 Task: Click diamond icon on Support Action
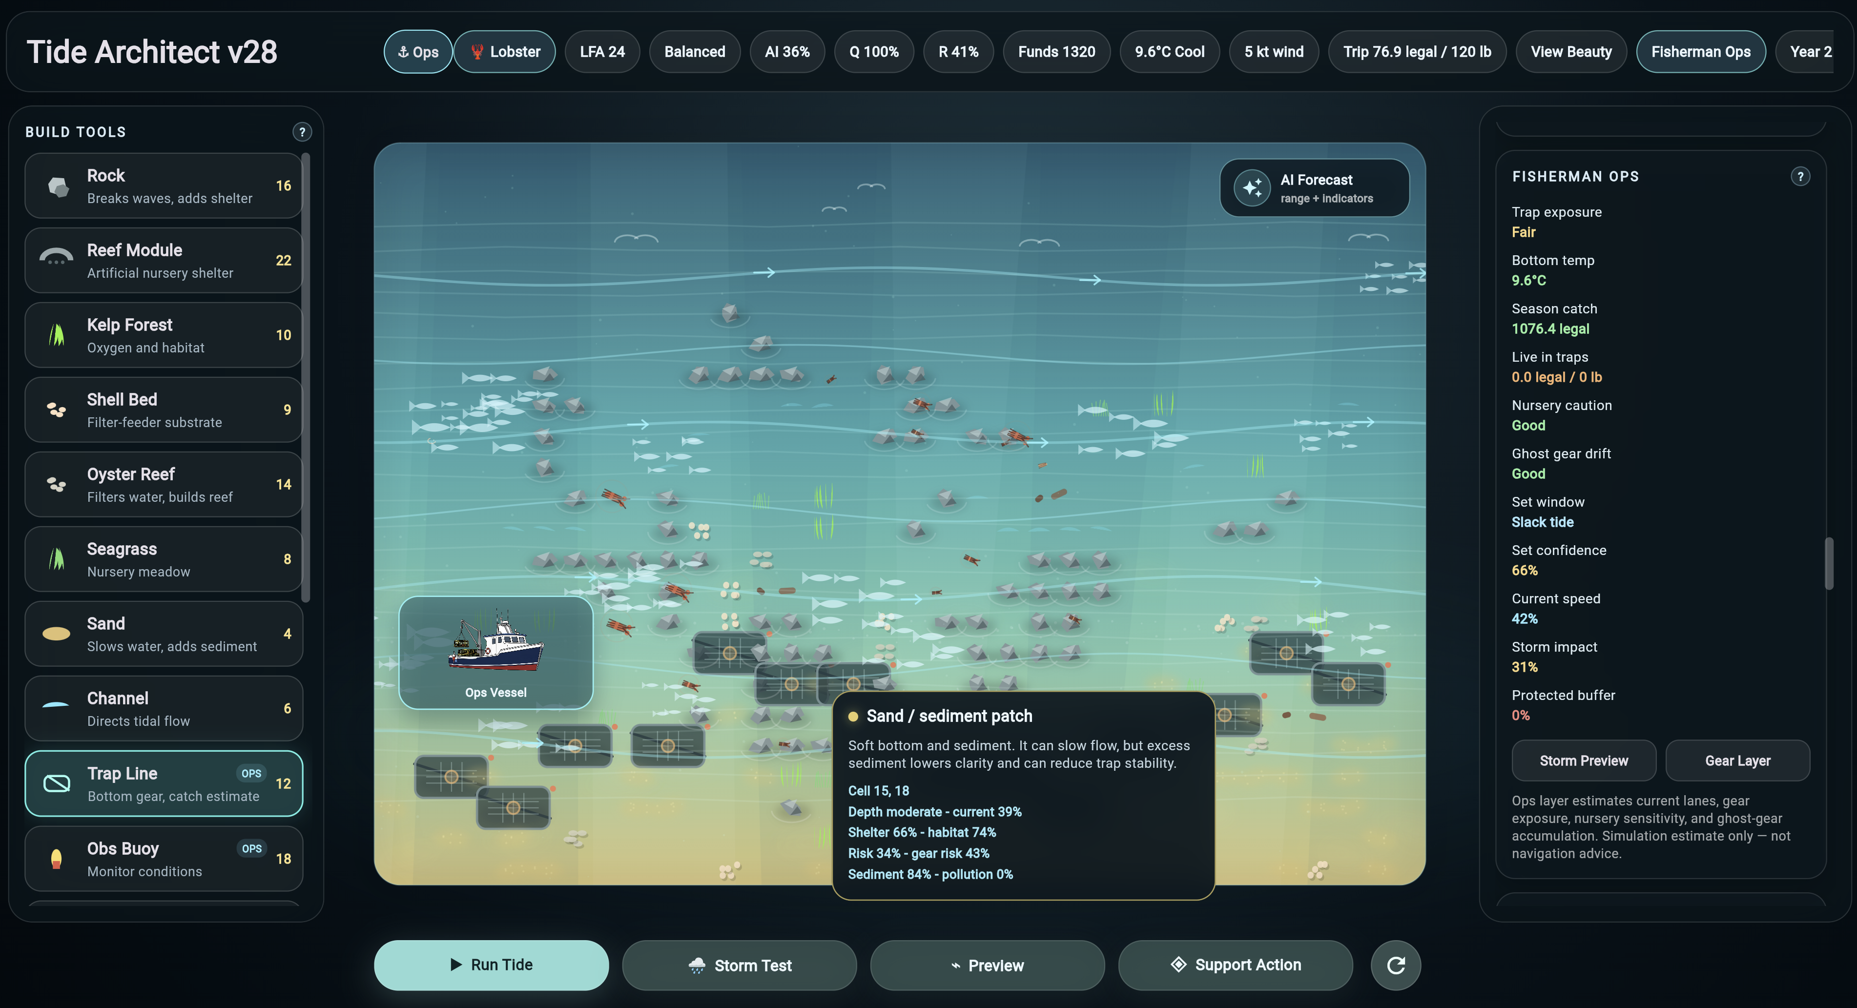click(1178, 965)
